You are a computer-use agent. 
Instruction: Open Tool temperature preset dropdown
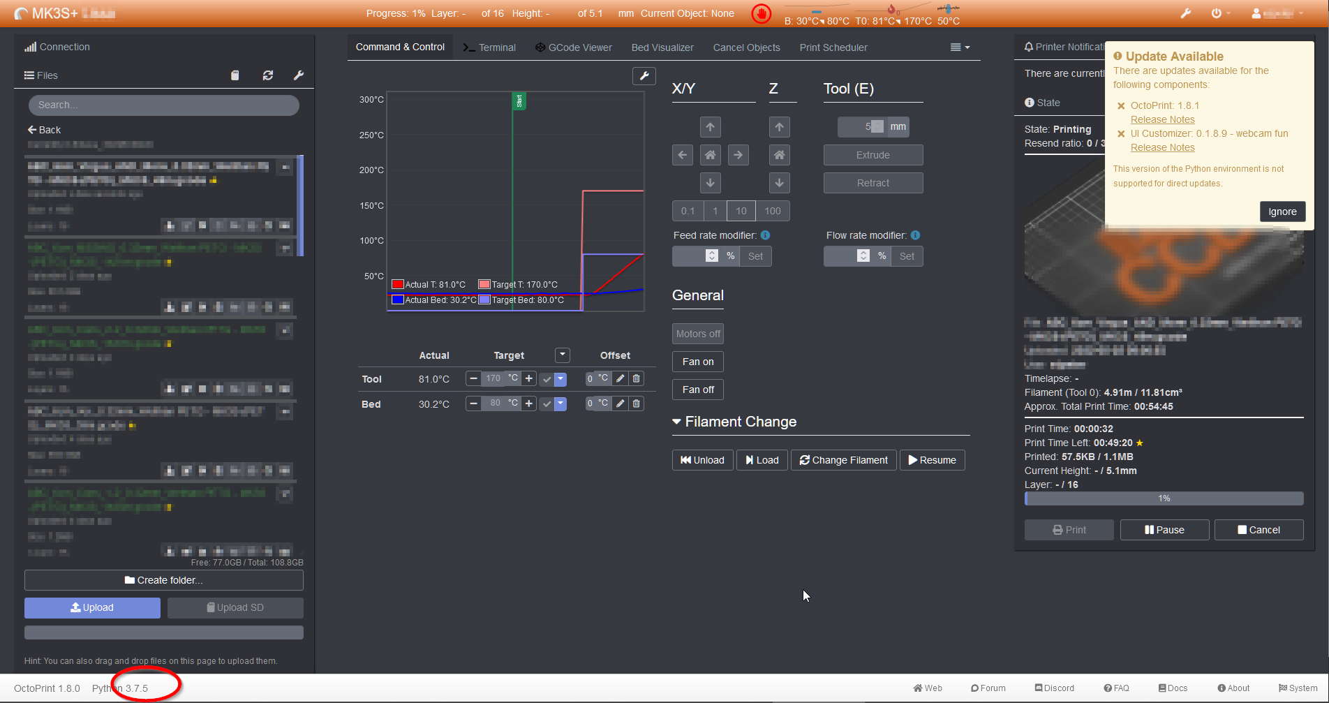pos(560,379)
